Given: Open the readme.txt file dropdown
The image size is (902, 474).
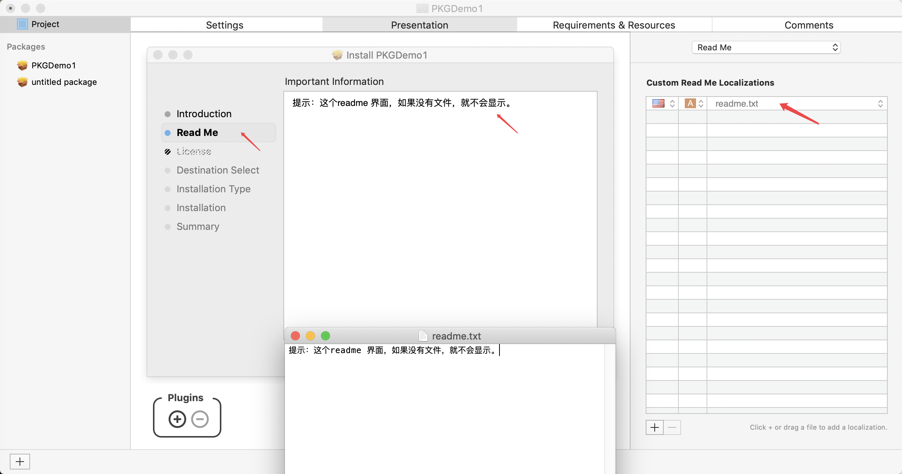Looking at the screenshot, I should tap(881, 103).
